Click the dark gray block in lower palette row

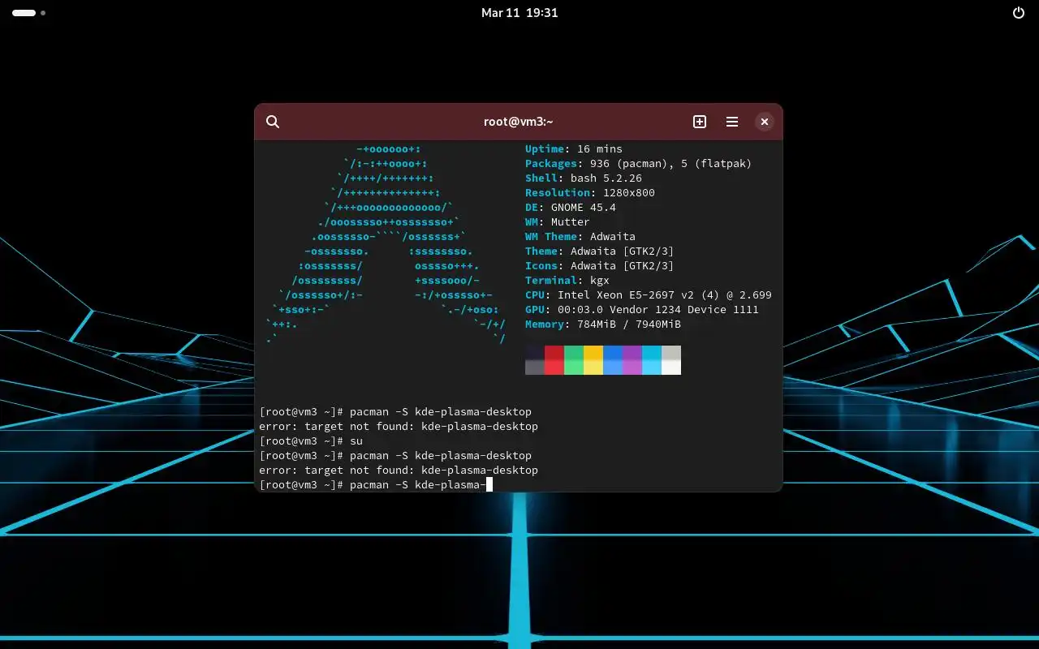coord(535,367)
